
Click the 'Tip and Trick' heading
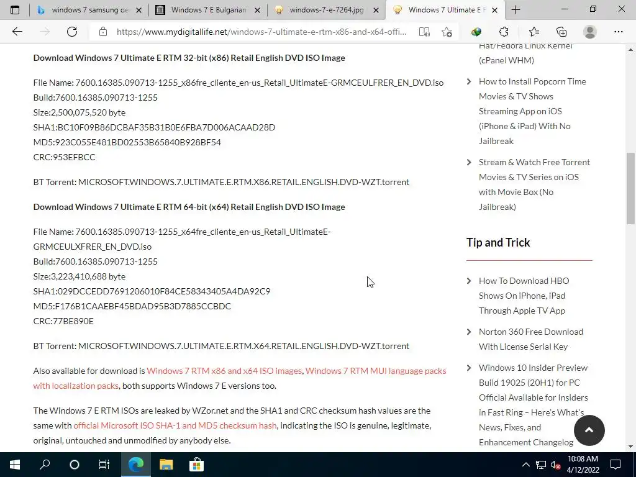(x=498, y=243)
